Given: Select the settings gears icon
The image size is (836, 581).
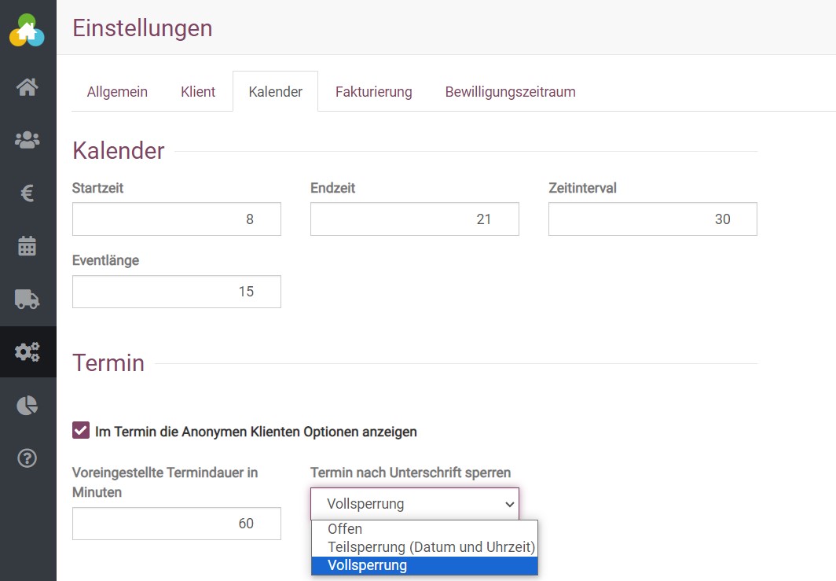Looking at the screenshot, I should [27, 351].
